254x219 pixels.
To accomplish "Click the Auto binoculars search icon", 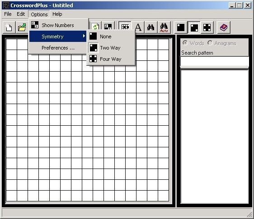I will click(164, 27).
